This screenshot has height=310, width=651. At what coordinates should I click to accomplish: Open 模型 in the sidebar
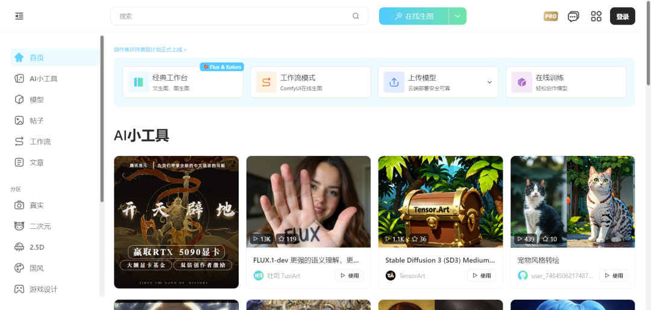[55, 99]
